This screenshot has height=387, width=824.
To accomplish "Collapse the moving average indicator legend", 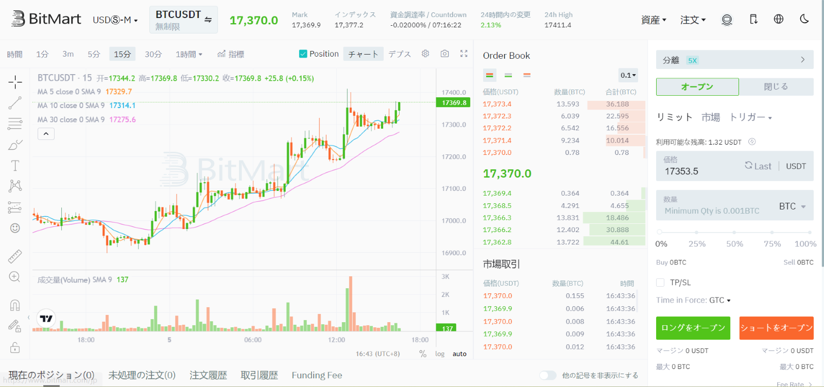I will click(x=46, y=134).
